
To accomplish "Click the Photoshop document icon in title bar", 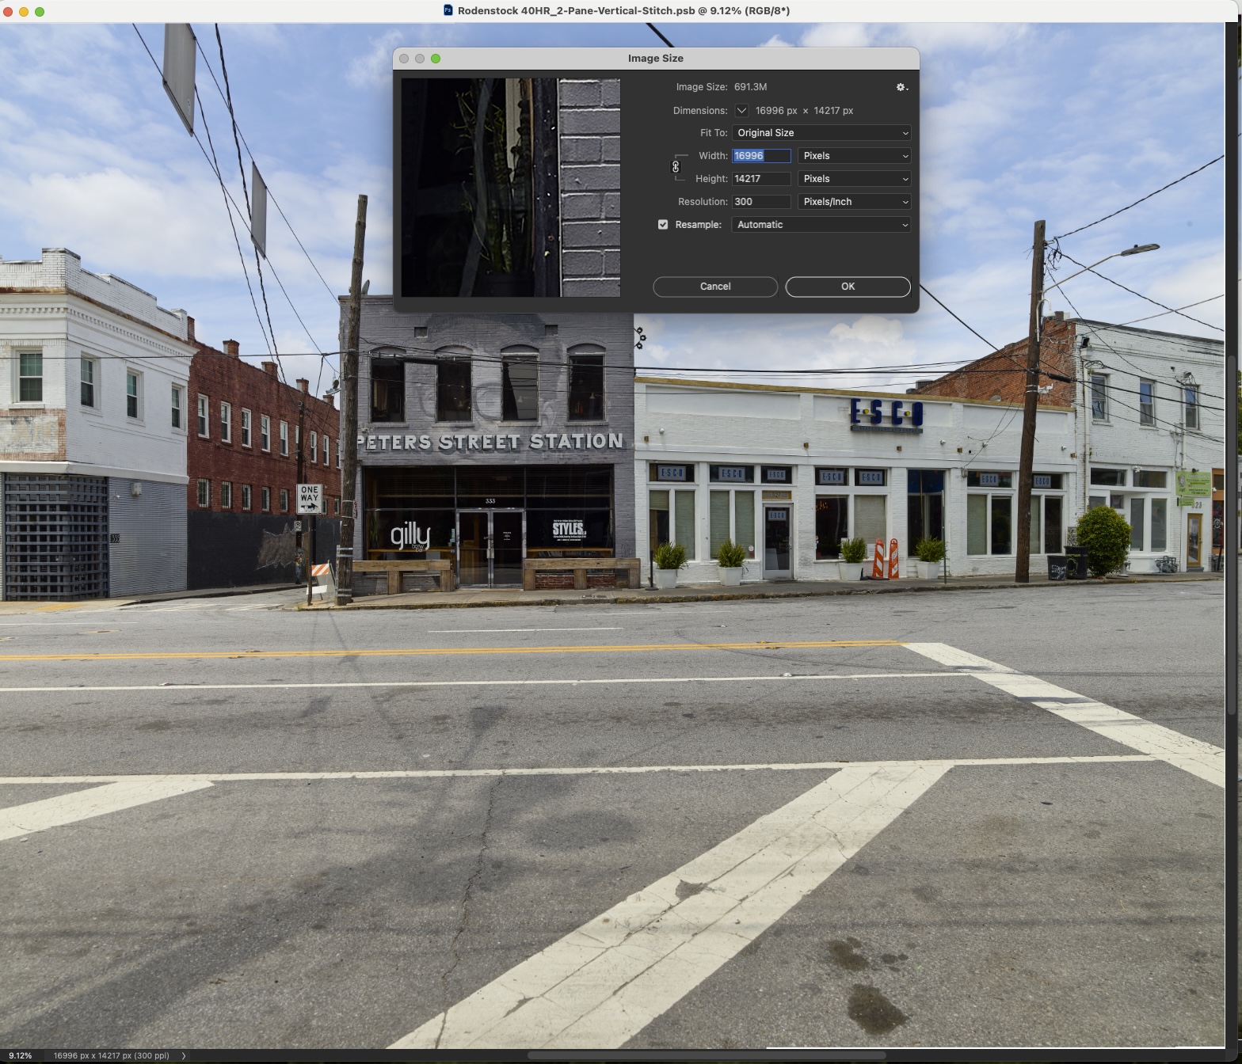I will pos(448,11).
